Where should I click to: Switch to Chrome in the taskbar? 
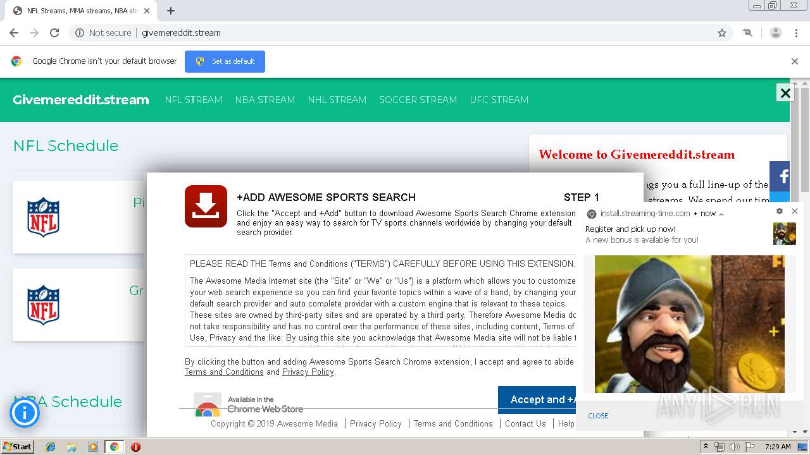pyautogui.click(x=114, y=447)
